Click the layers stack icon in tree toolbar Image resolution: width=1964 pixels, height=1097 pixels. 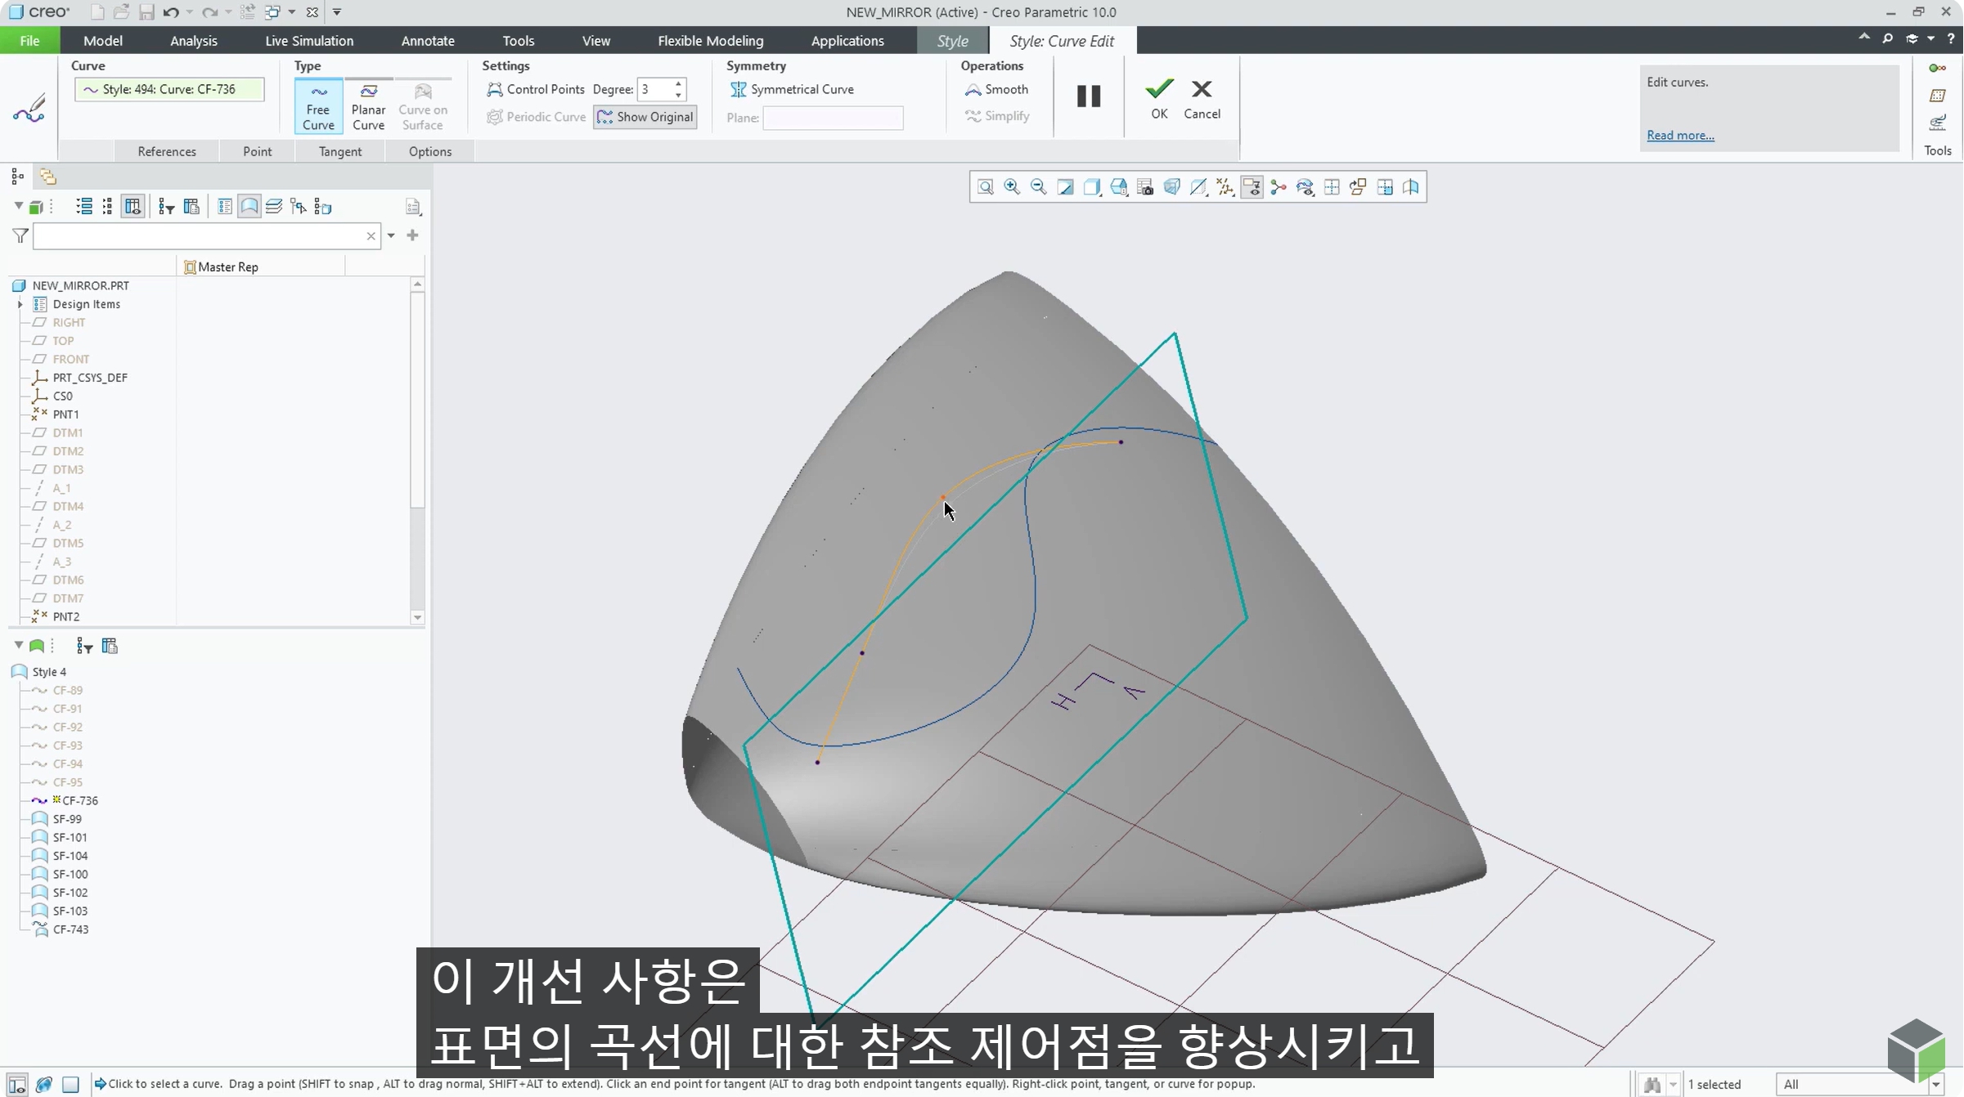pyautogui.click(x=274, y=207)
